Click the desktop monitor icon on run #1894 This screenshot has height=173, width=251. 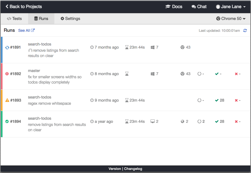(x=153, y=122)
